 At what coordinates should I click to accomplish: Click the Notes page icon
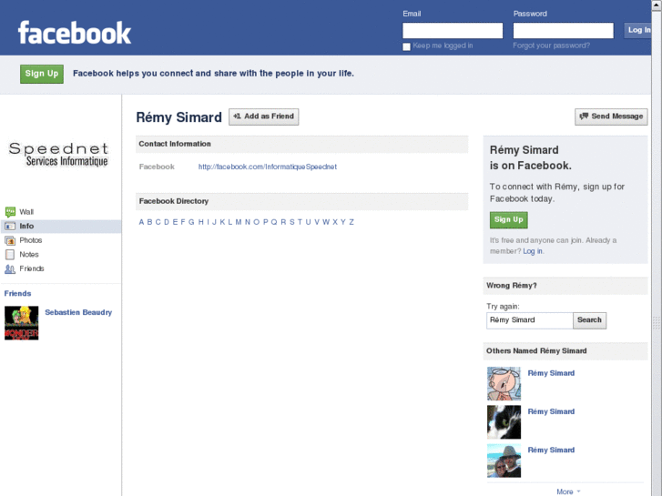[x=10, y=255]
